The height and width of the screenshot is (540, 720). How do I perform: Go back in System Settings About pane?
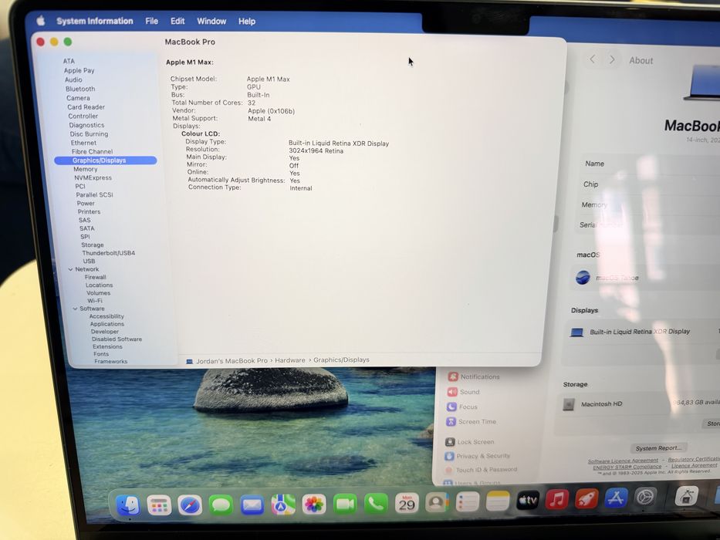tap(593, 59)
